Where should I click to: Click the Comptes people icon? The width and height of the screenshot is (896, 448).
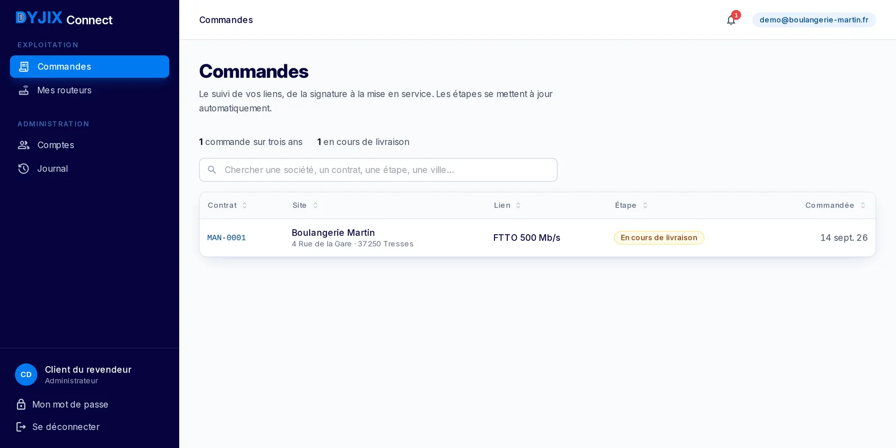(24, 145)
